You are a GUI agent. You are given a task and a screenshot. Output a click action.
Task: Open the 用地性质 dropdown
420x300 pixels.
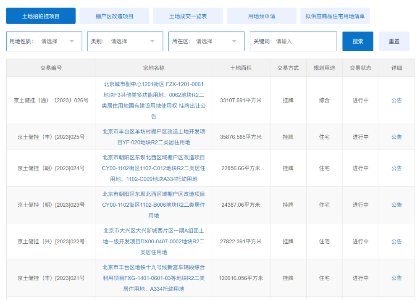click(44, 41)
